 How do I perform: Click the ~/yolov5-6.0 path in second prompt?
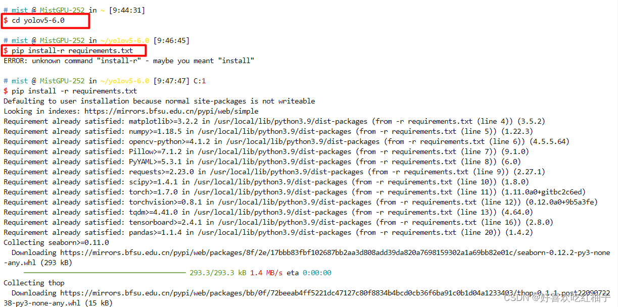tap(125, 41)
